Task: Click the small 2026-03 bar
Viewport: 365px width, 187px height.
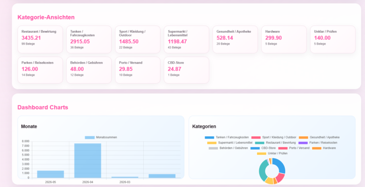Action: click(x=125, y=177)
